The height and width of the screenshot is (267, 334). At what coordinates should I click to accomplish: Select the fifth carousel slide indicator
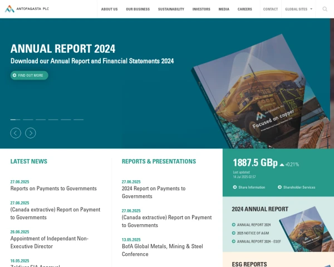[x=66, y=120]
